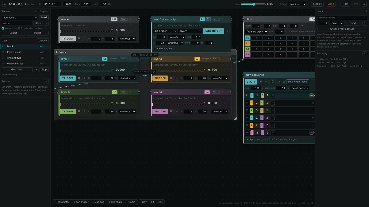The height and width of the screenshot is (207, 369).
Task: Click the help question mark beside Send
Action: 365,23
